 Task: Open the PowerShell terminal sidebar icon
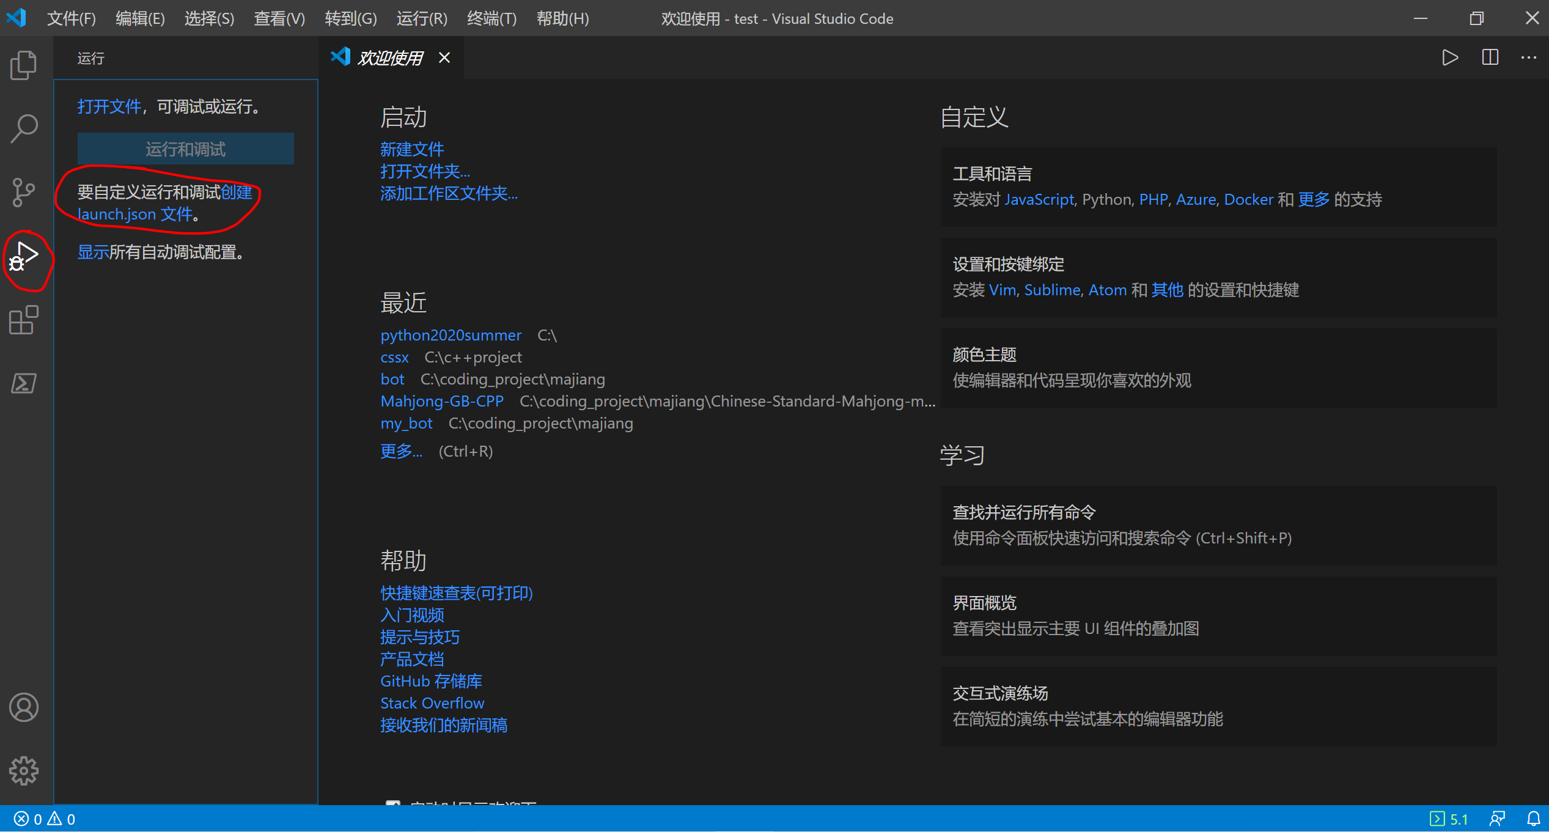[24, 383]
